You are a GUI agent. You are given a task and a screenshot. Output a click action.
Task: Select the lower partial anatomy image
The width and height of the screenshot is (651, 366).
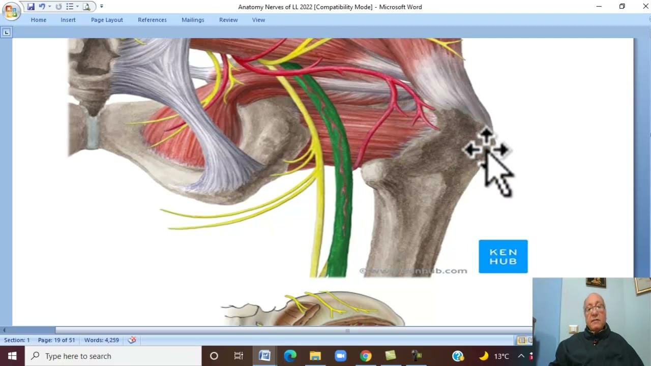313,308
